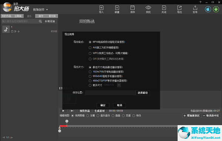Switch to the 音乐 tab

click(30, 16)
